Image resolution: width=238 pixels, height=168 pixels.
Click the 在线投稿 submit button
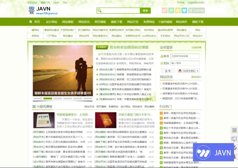pos(196,10)
